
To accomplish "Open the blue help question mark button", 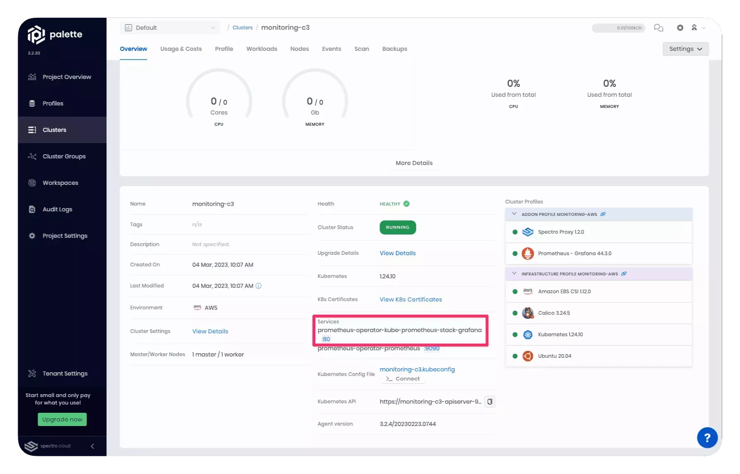I will [707, 438].
